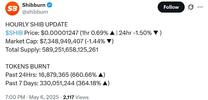Open the Shibburn display name
208x100 pixels.
coord(34,5)
